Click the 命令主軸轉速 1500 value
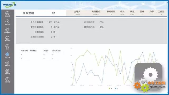 [50, 22]
